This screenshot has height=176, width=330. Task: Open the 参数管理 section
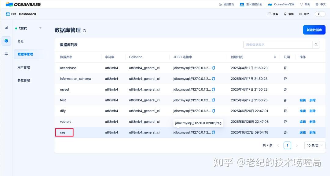pos(24,80)
